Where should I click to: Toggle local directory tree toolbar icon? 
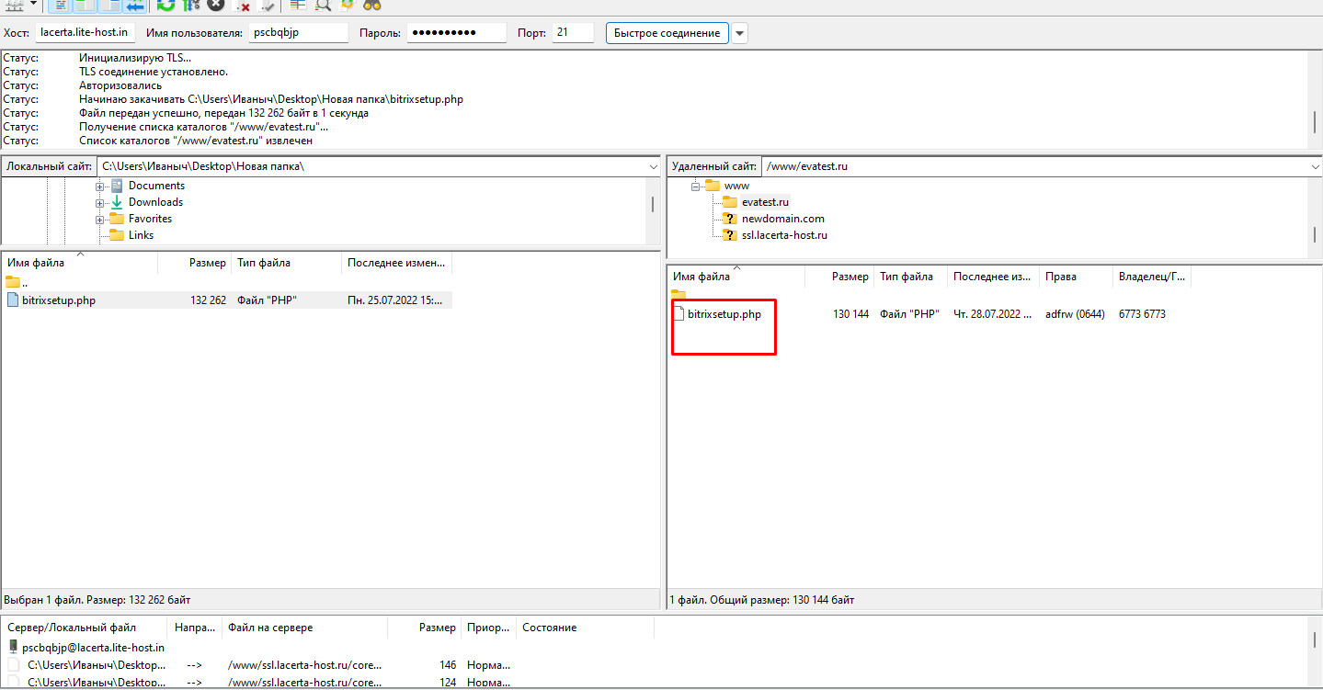pyautogui.click(x=85, y=5)
